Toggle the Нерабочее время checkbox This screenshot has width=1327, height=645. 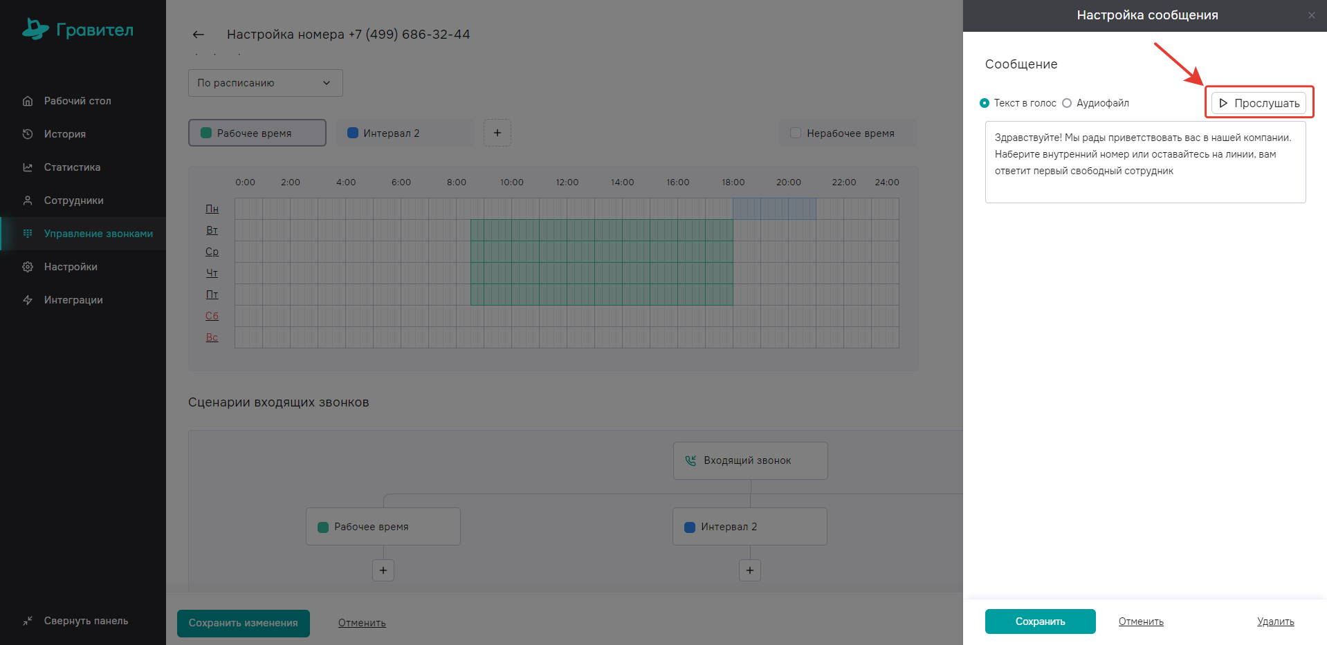(796, 133)
